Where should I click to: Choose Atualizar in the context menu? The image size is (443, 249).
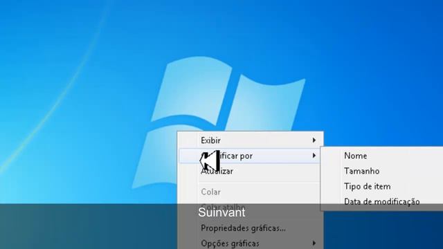click(250, 172)
